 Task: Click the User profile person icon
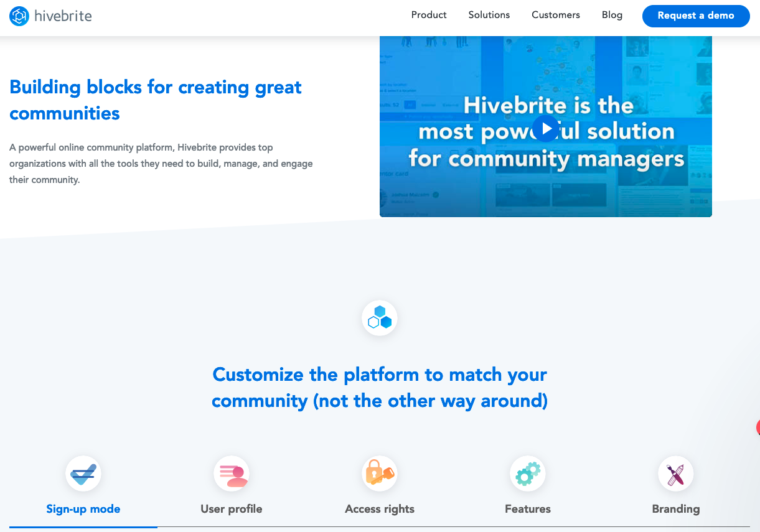[x=232, y=474]
